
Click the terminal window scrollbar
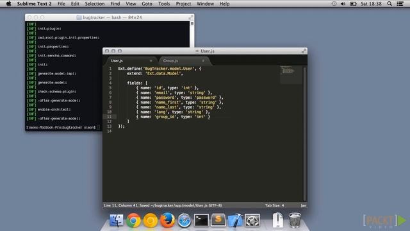(x=192, y=34)
